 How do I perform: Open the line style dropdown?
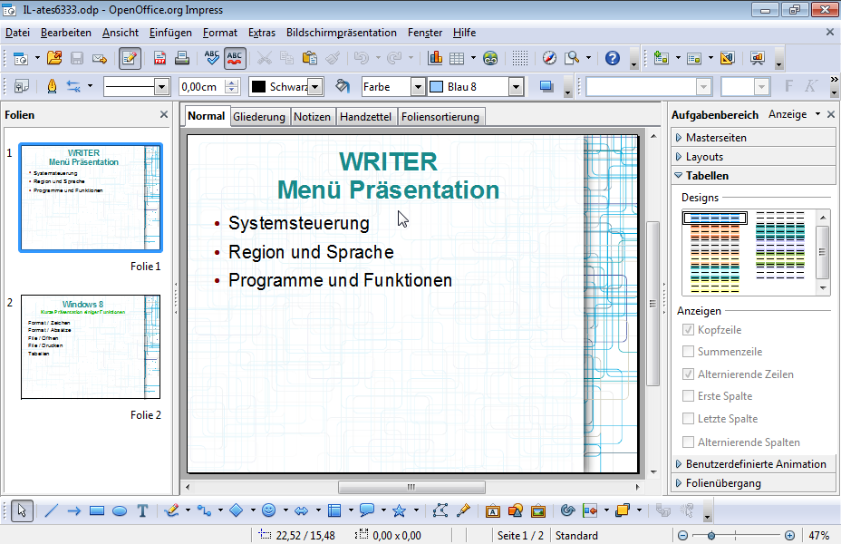[161, 87]
